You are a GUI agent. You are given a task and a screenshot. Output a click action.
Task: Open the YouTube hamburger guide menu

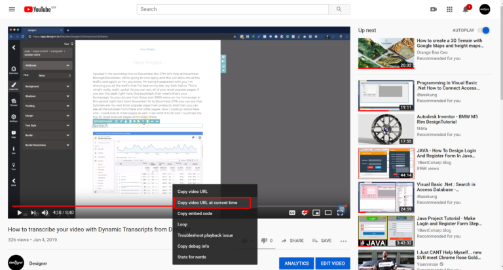tap(12, 9)
